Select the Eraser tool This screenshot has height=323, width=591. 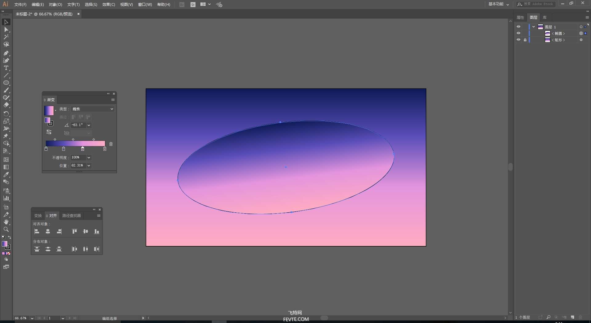pos(6,105)
